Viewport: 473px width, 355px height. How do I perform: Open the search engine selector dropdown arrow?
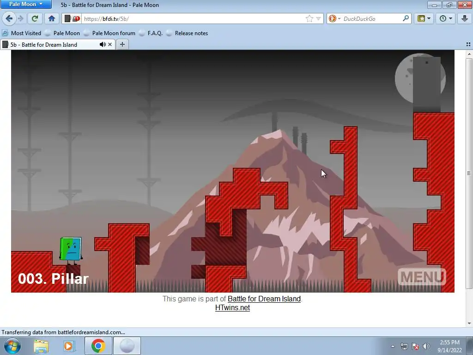pos(339,18)
